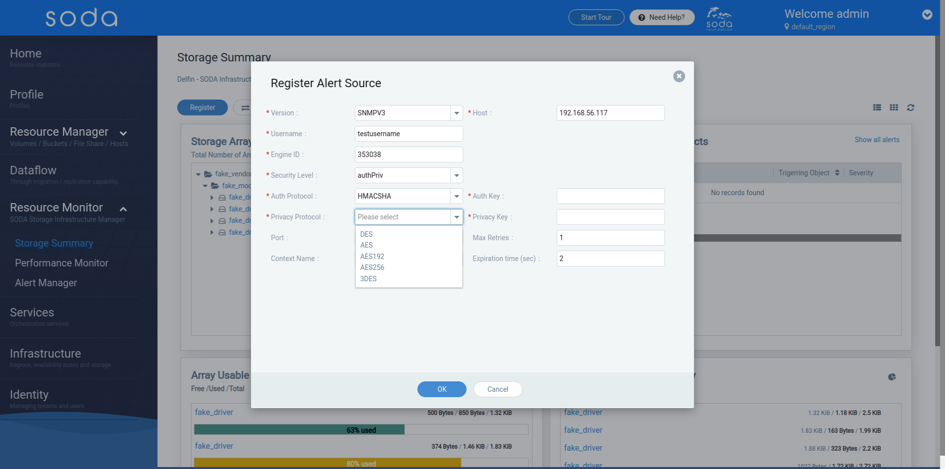The height and width of the screenshot is (469, 945).
Task: Toggle the Privacy Protocol dropdown arrow
Action: 456,217
